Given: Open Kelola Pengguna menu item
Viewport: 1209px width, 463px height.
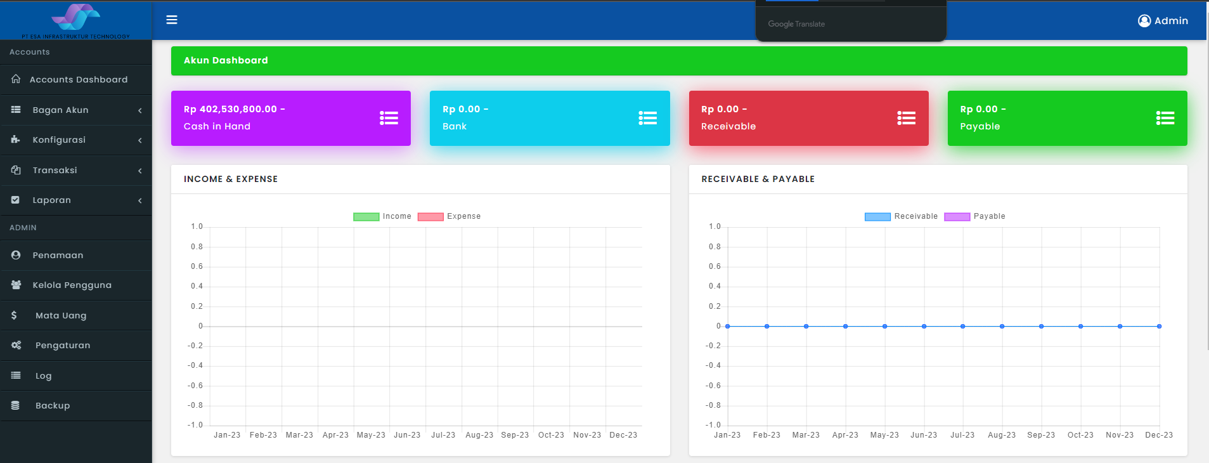Looking at the screenshot, I should 72,285.
